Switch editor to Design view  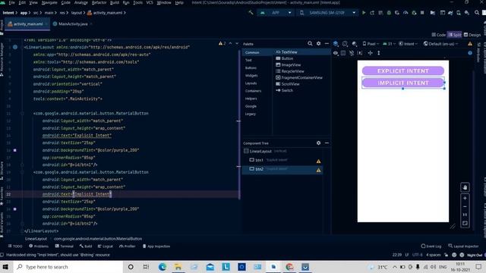(472, 35)
